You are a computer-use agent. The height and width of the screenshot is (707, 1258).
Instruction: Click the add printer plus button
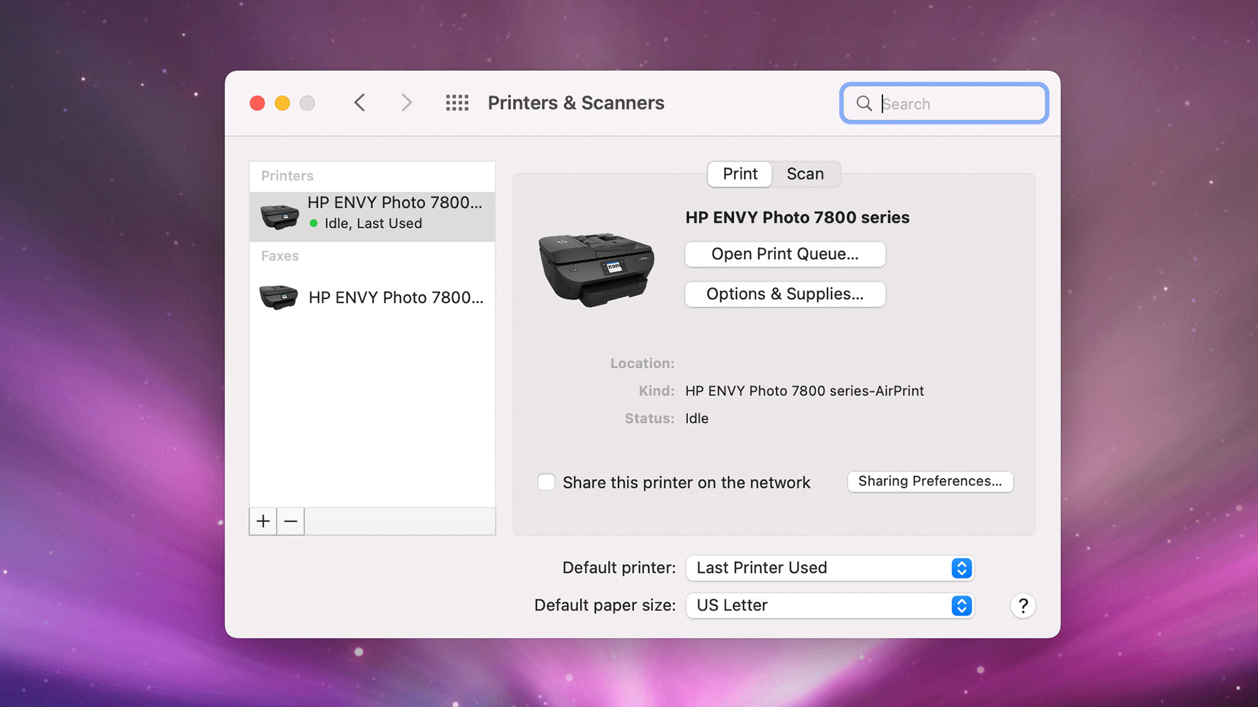(x=263, y=521)
